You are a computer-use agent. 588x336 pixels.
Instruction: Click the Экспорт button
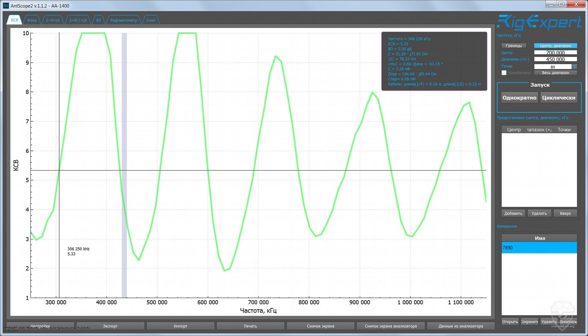point(110,326)
